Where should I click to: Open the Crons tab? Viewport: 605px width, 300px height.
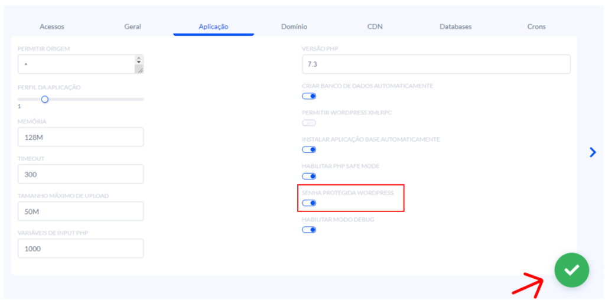(x=536, y=27)
